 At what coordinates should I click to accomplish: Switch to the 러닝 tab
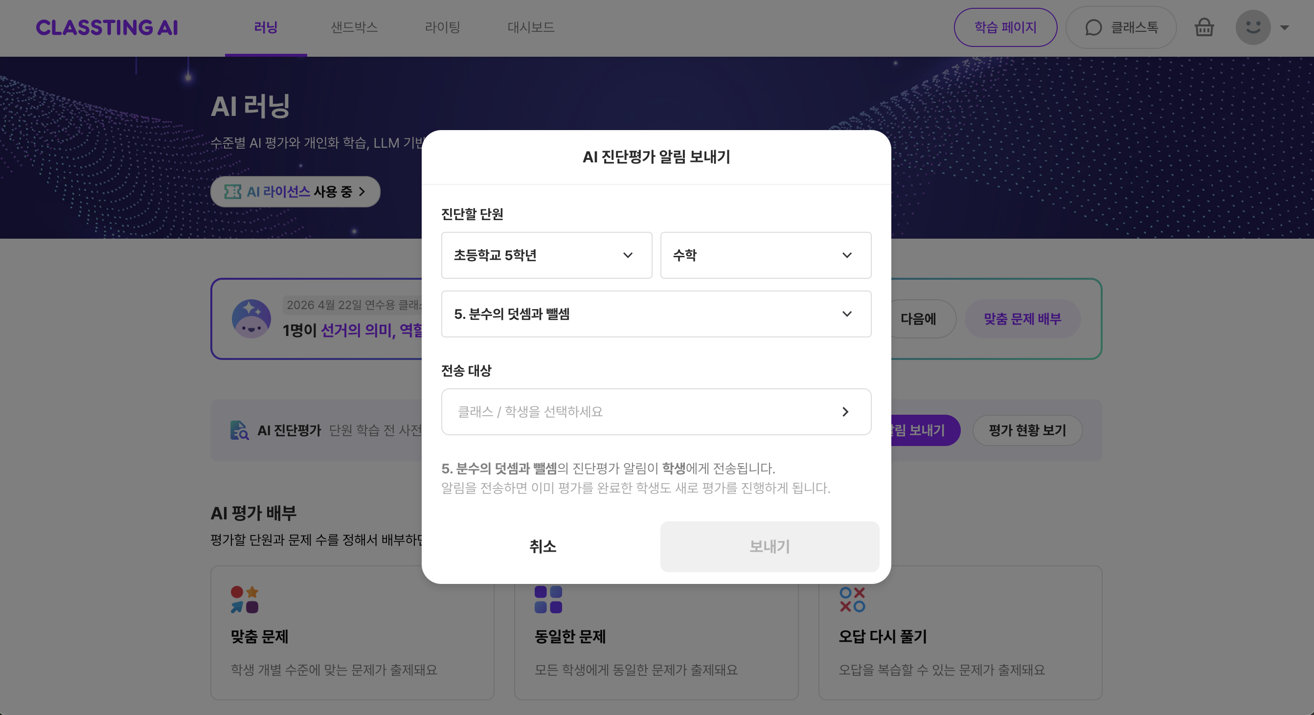click(x=266, y=27)
